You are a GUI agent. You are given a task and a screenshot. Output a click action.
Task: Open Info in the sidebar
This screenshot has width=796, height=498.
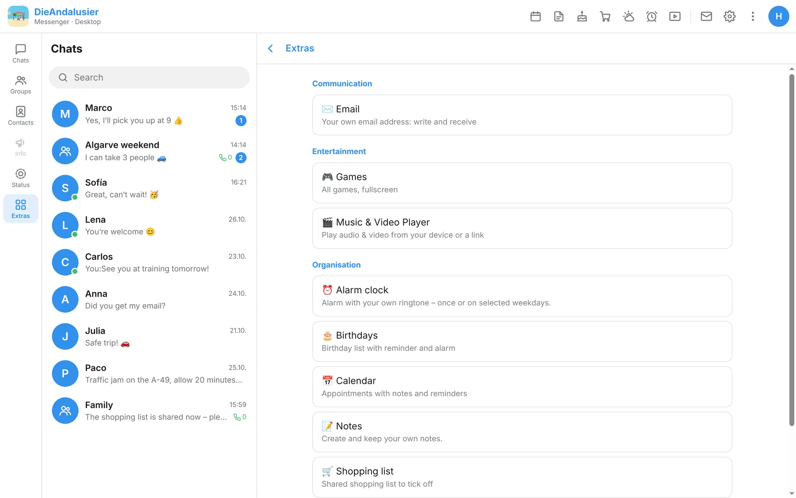pos(21,147)
